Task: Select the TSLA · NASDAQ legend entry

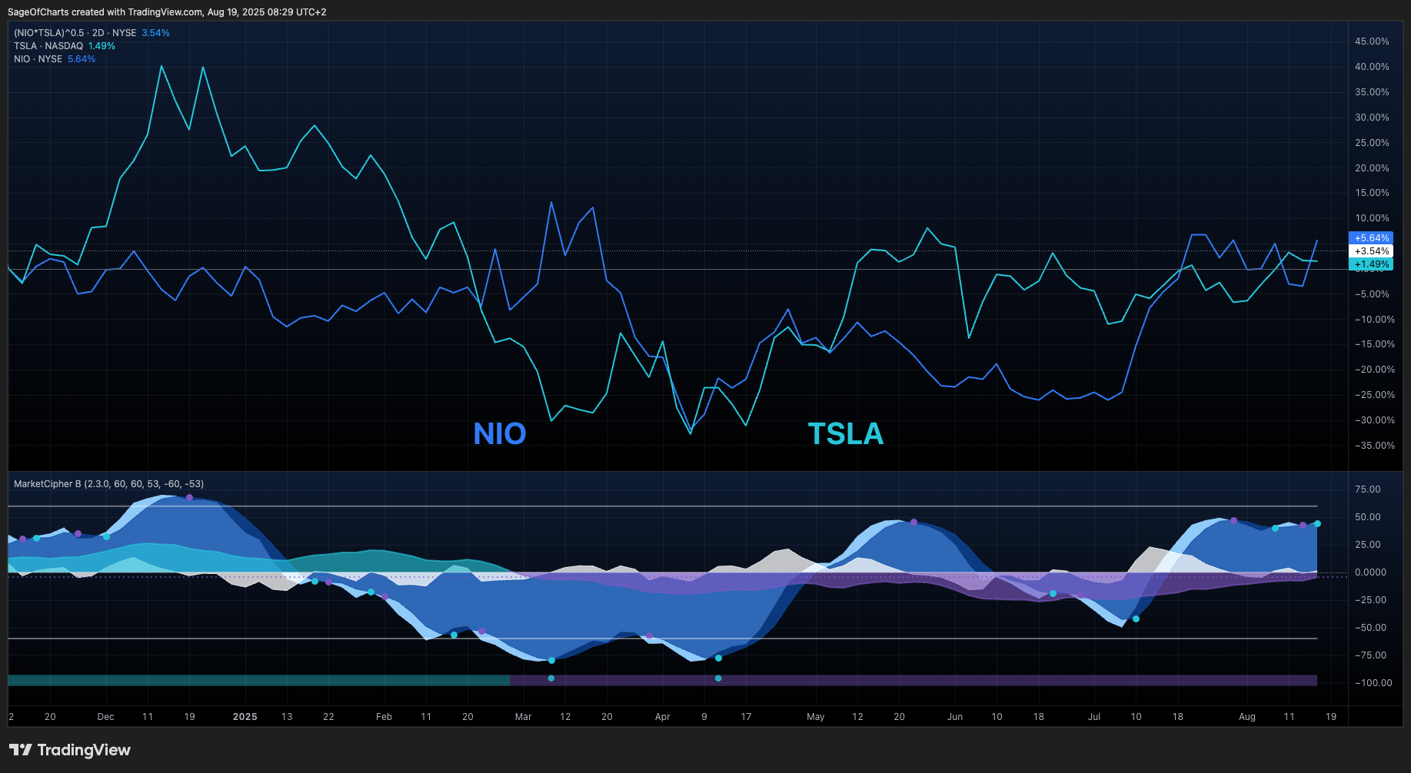Action: pyautogui.click(x=48, y=46)
